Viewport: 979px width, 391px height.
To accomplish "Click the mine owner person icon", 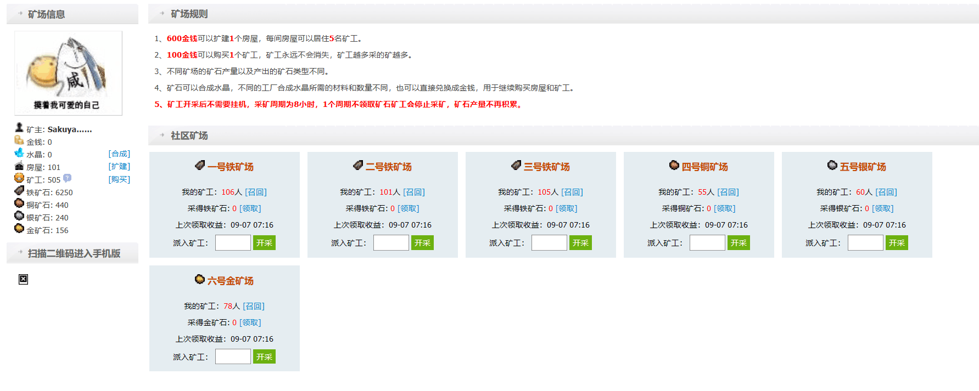I will click(x=19, y=127).
